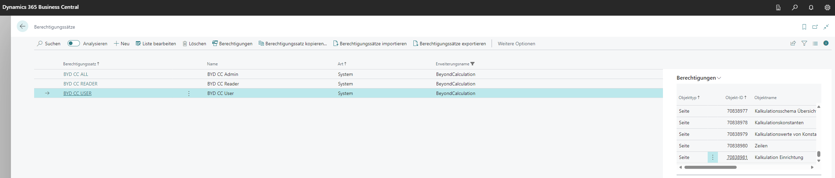The image size is (835, 178).
Task: Open notifications bell
Action: tap(811, 7)
